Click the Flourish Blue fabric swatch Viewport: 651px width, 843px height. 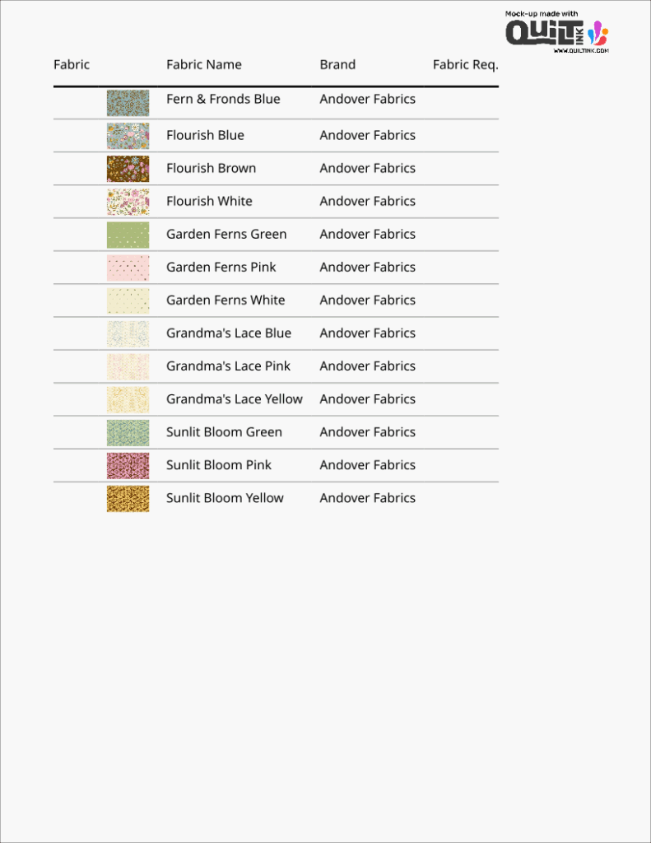(x=128, y=136)
